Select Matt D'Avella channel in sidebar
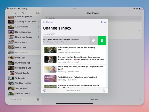Screen dimensions: 149x112 24,53
